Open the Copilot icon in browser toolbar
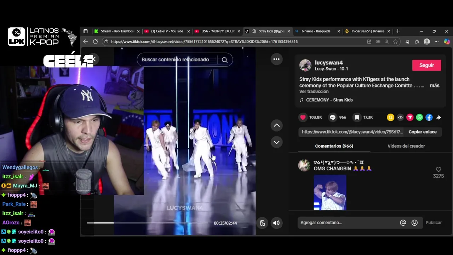 point(447,41)
